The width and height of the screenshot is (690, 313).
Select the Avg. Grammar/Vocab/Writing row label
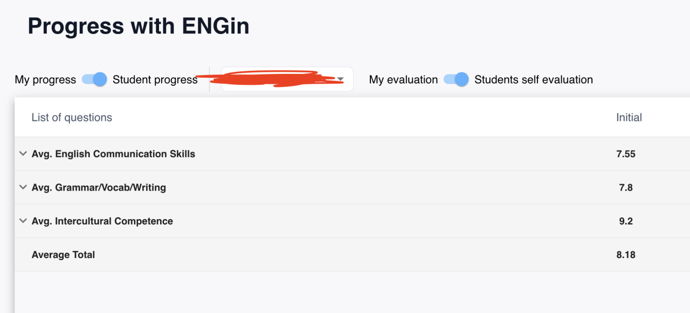[x=99, y=188]
